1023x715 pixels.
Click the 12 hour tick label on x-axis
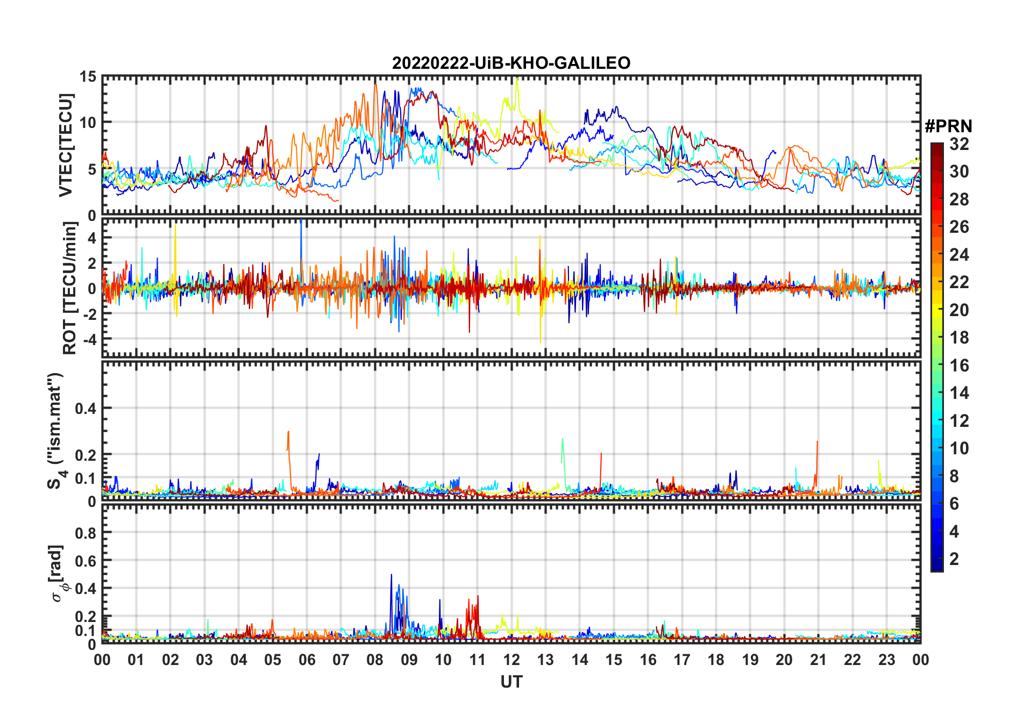click(511, 660)
